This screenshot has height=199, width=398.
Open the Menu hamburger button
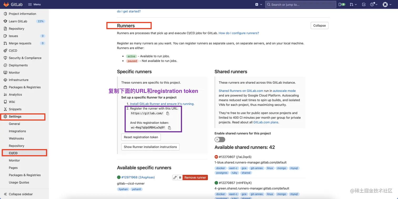coord(34,4)
